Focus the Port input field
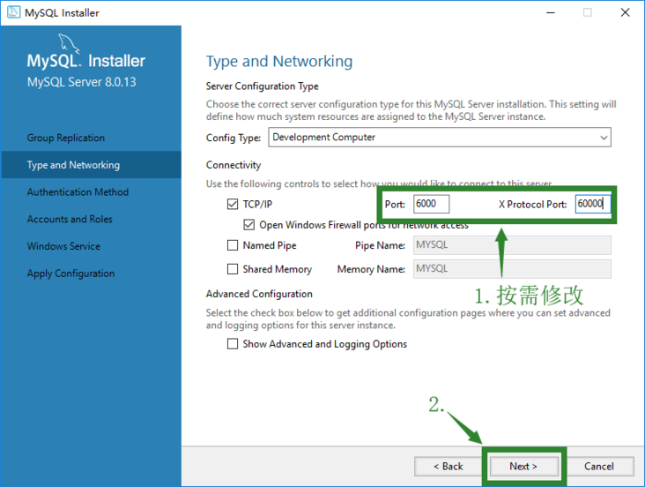The width and height of the screenshot is (645, 487). (431, 204)
